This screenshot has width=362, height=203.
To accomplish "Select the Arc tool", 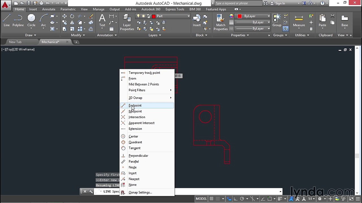I will 44,21.
